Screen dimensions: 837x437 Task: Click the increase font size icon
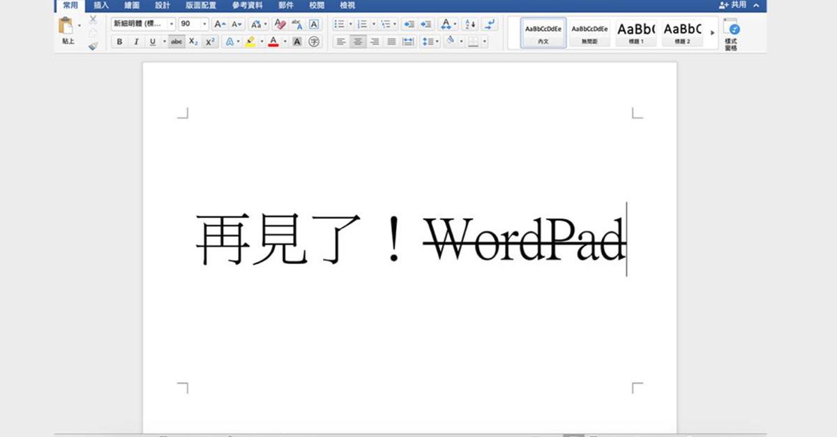pyautogui.click(x=219, y=23)
